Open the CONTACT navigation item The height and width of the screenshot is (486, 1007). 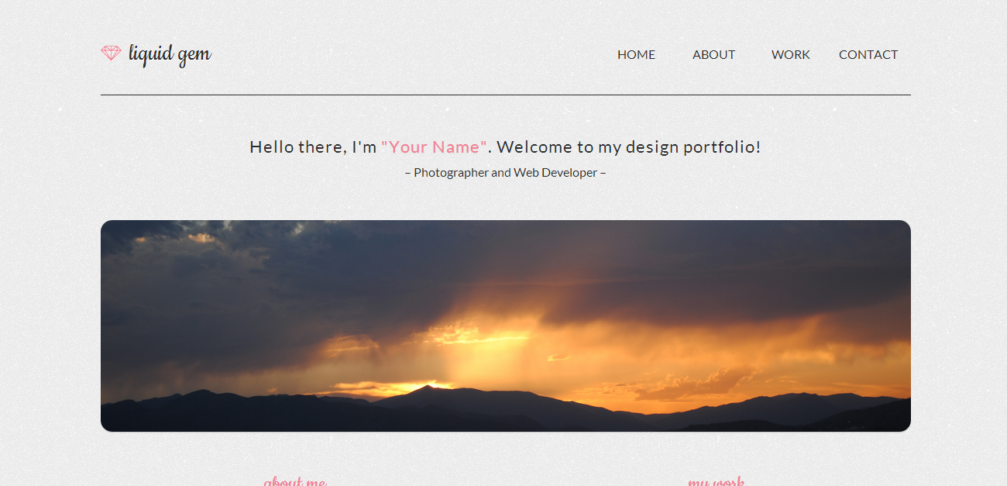click(x=868, y=54)
